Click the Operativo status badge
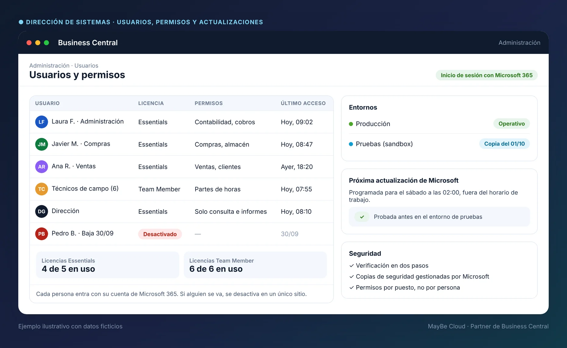567x348 pixels. (x=512, y=124)
